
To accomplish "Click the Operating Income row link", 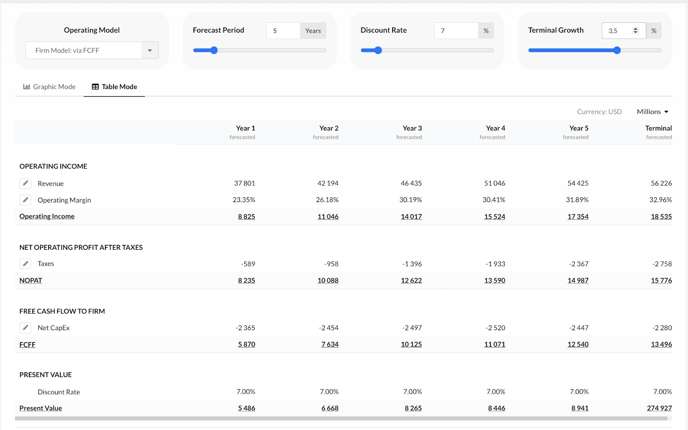I will (x=47, y=216).
